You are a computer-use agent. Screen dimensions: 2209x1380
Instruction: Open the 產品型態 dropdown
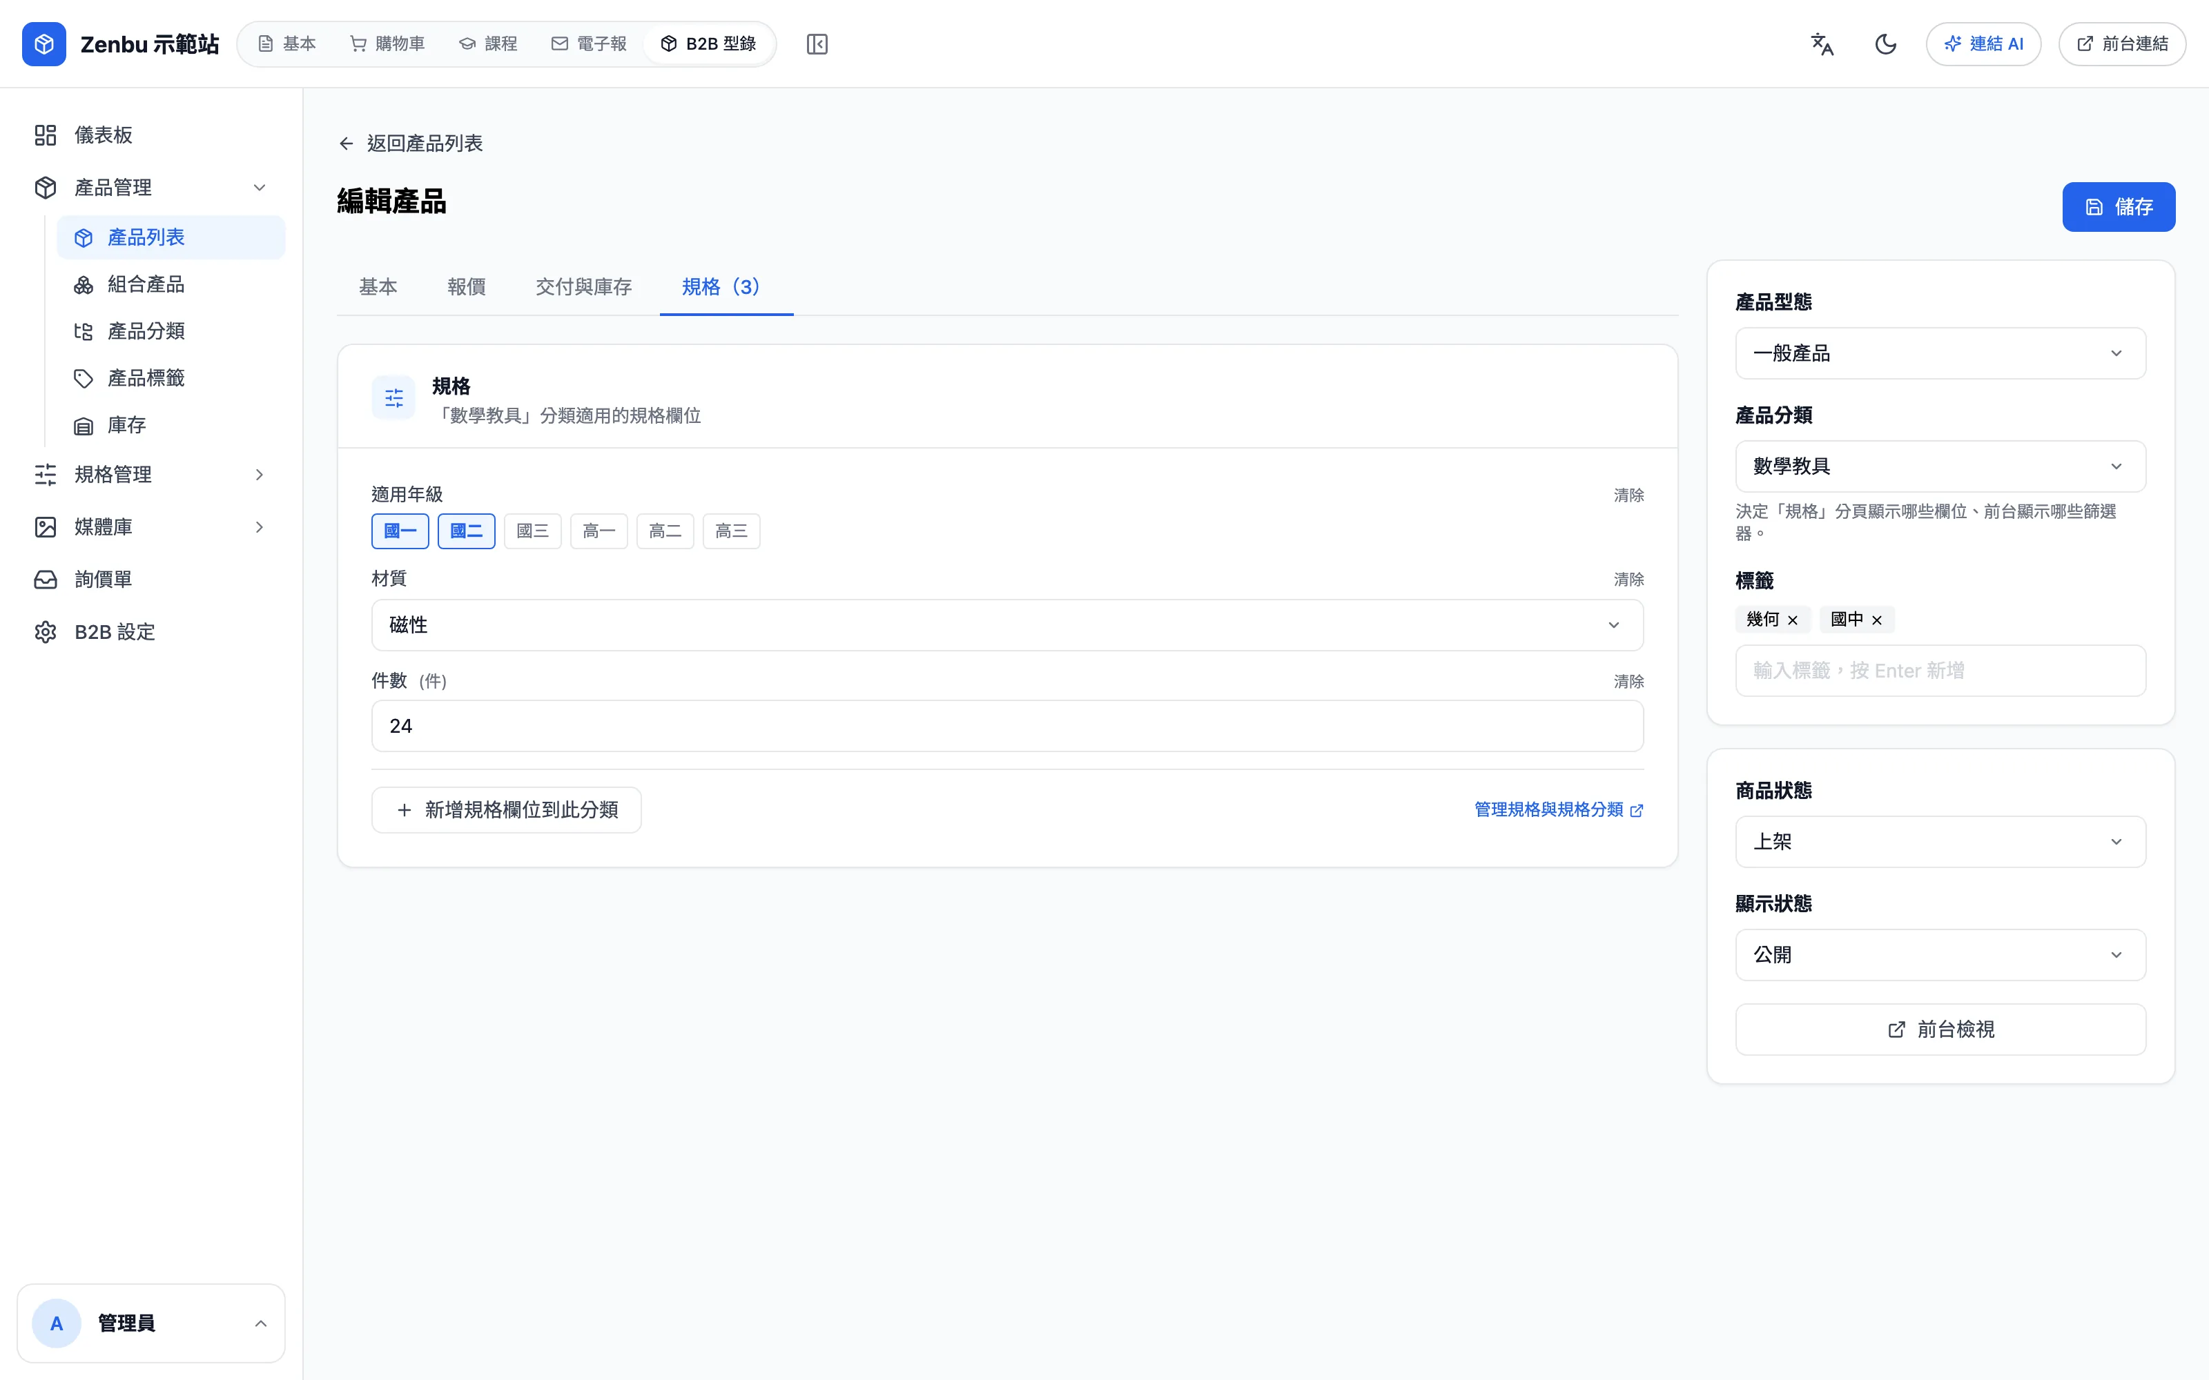coord(1940,353)
